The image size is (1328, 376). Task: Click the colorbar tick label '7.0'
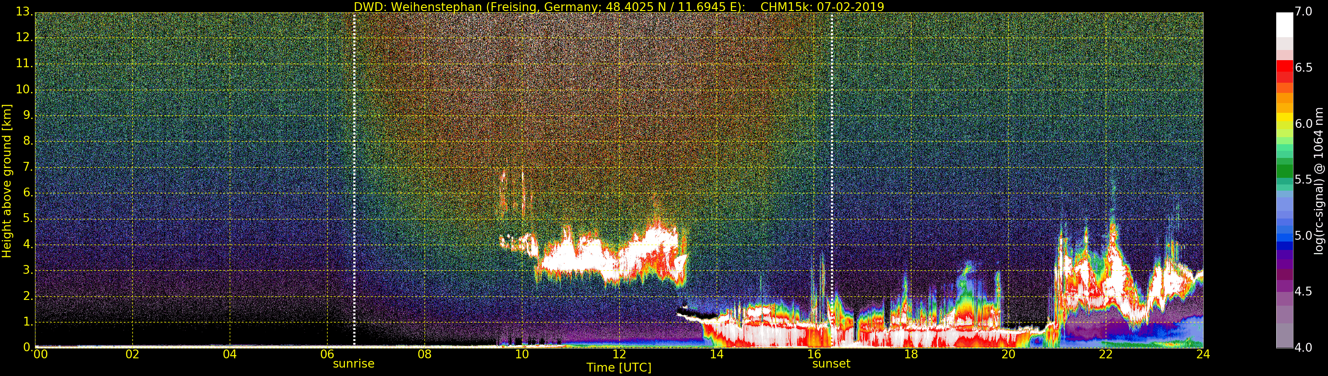tap(1304, 12)
